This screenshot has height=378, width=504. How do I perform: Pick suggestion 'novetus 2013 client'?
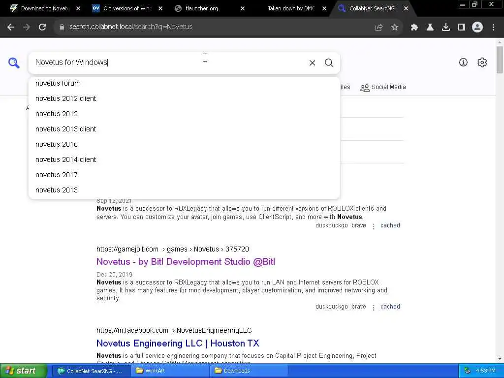tap(184, 129)
